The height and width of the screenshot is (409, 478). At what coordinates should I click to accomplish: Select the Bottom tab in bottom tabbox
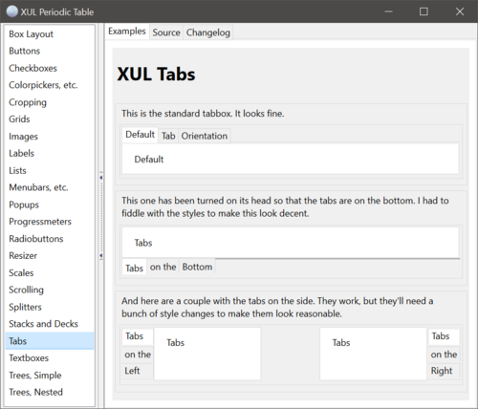tap(197, 267)
